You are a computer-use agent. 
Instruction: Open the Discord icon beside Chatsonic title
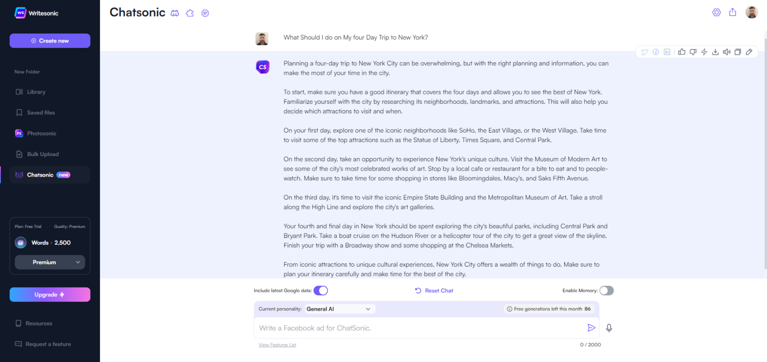(x=175, y=13)
